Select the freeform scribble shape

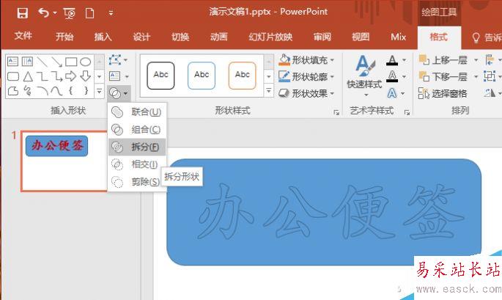(28, 91)
